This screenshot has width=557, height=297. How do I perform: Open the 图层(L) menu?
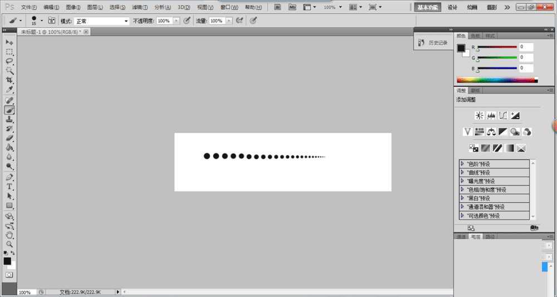pos(95,7)
